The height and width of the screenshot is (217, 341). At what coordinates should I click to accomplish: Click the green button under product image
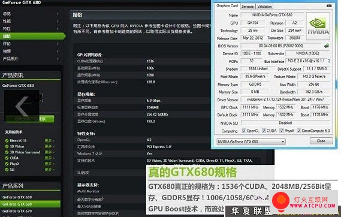[30, 119]
